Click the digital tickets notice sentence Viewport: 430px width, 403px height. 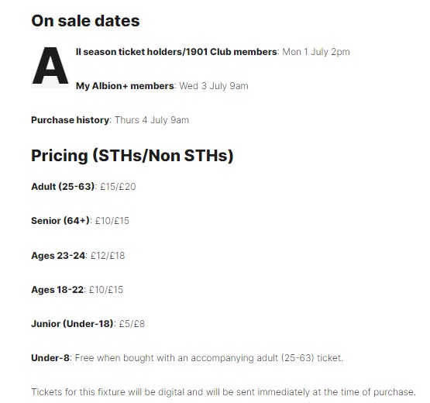coord(223,392)
